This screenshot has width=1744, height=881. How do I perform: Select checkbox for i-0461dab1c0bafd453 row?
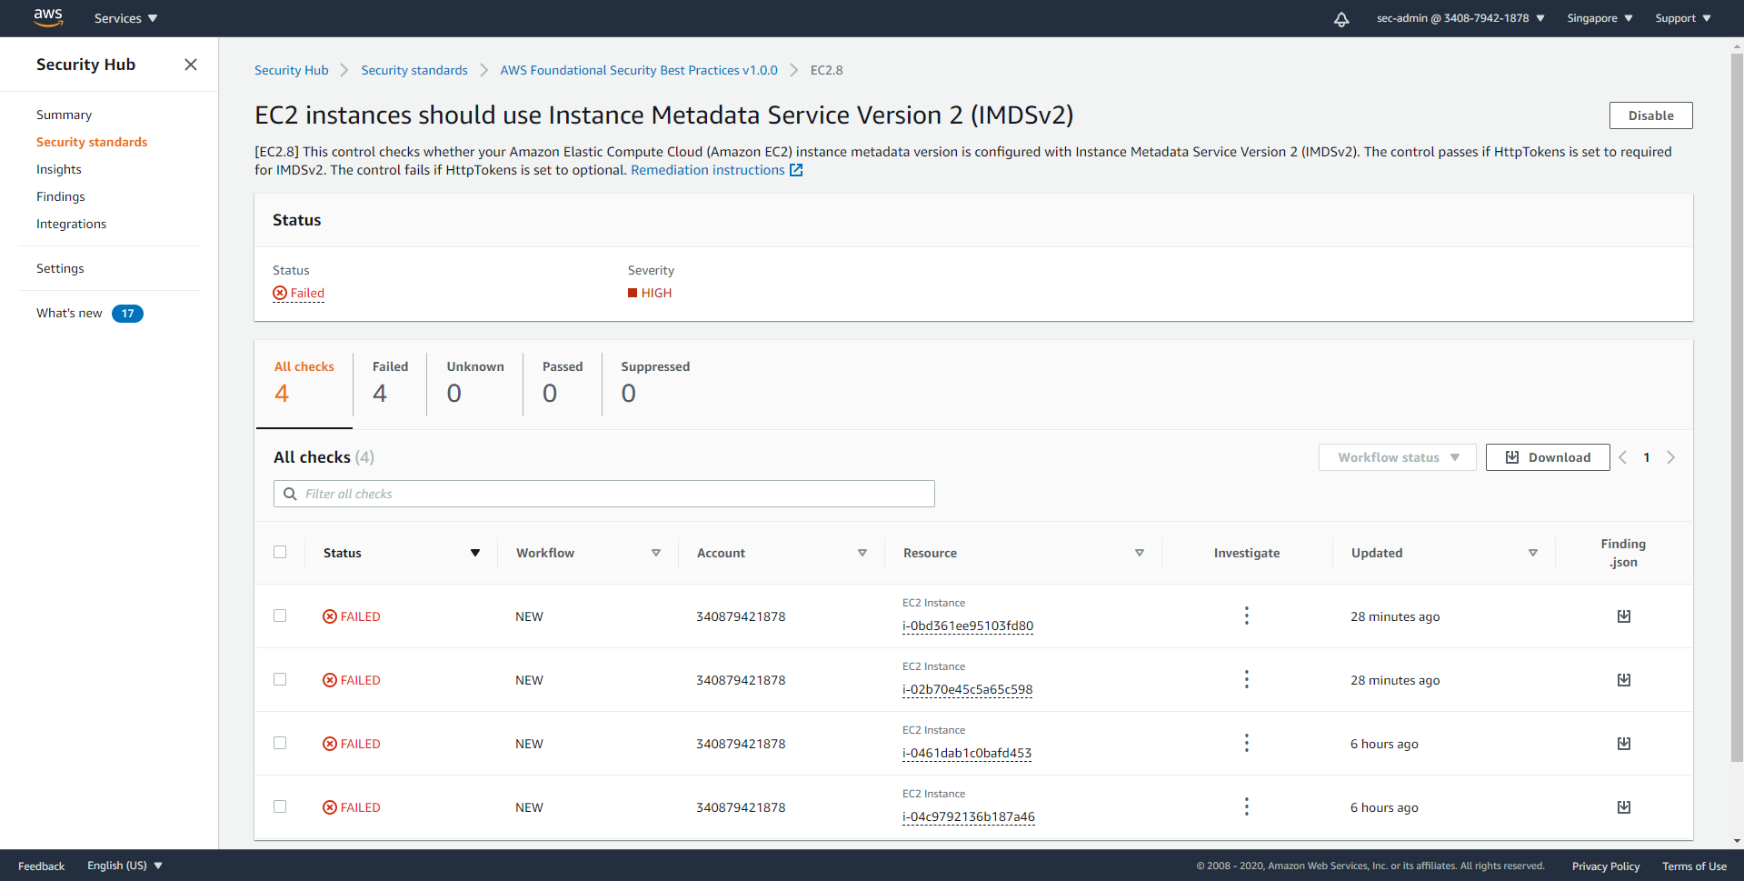tap(280, 743)
